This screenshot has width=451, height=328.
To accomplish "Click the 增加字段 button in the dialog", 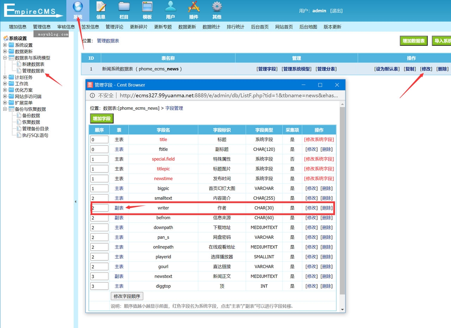I will [x=101, y=119].
